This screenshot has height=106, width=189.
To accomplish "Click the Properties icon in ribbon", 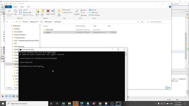I will point(77,12).
